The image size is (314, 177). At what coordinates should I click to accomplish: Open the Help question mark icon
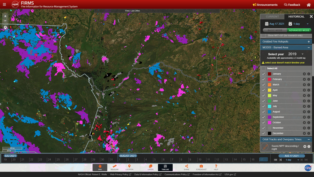coord(216,168)
